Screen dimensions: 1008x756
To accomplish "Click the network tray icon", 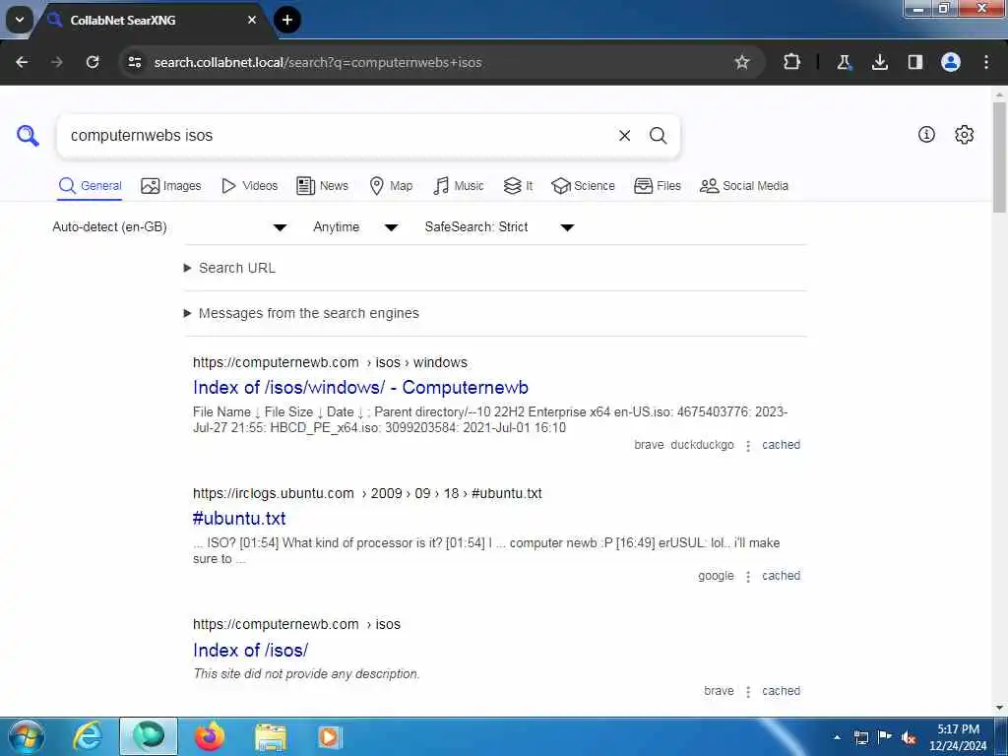I will point(860,737).
